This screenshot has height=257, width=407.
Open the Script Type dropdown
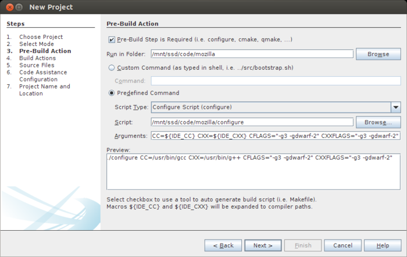395,107
